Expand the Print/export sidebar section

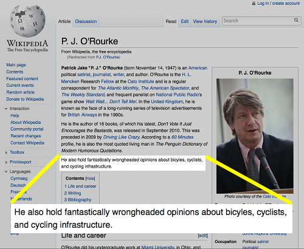point(6,162)
